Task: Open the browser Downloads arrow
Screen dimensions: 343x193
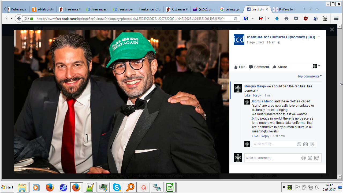Action: [277, 18]
